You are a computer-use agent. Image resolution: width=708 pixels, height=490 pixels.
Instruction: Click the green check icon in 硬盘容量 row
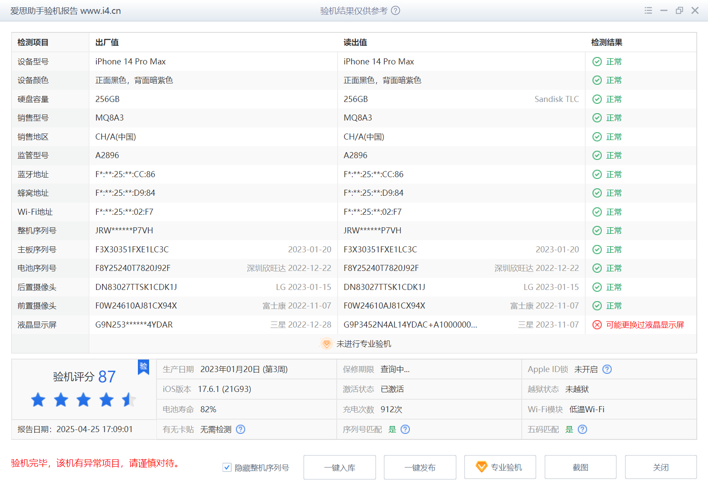[597, 99]
